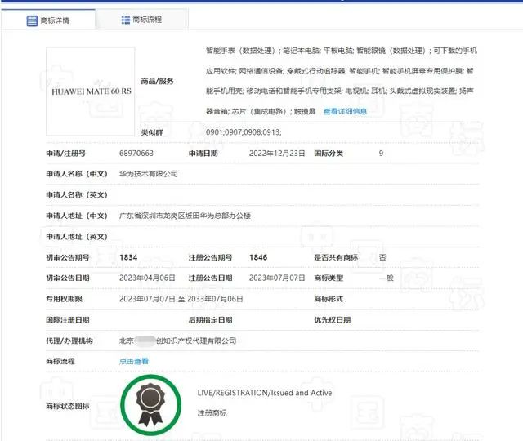Click the green registered trademark badge icon
523x441 pixels.
pyautogui.click(x=150, y=405)
